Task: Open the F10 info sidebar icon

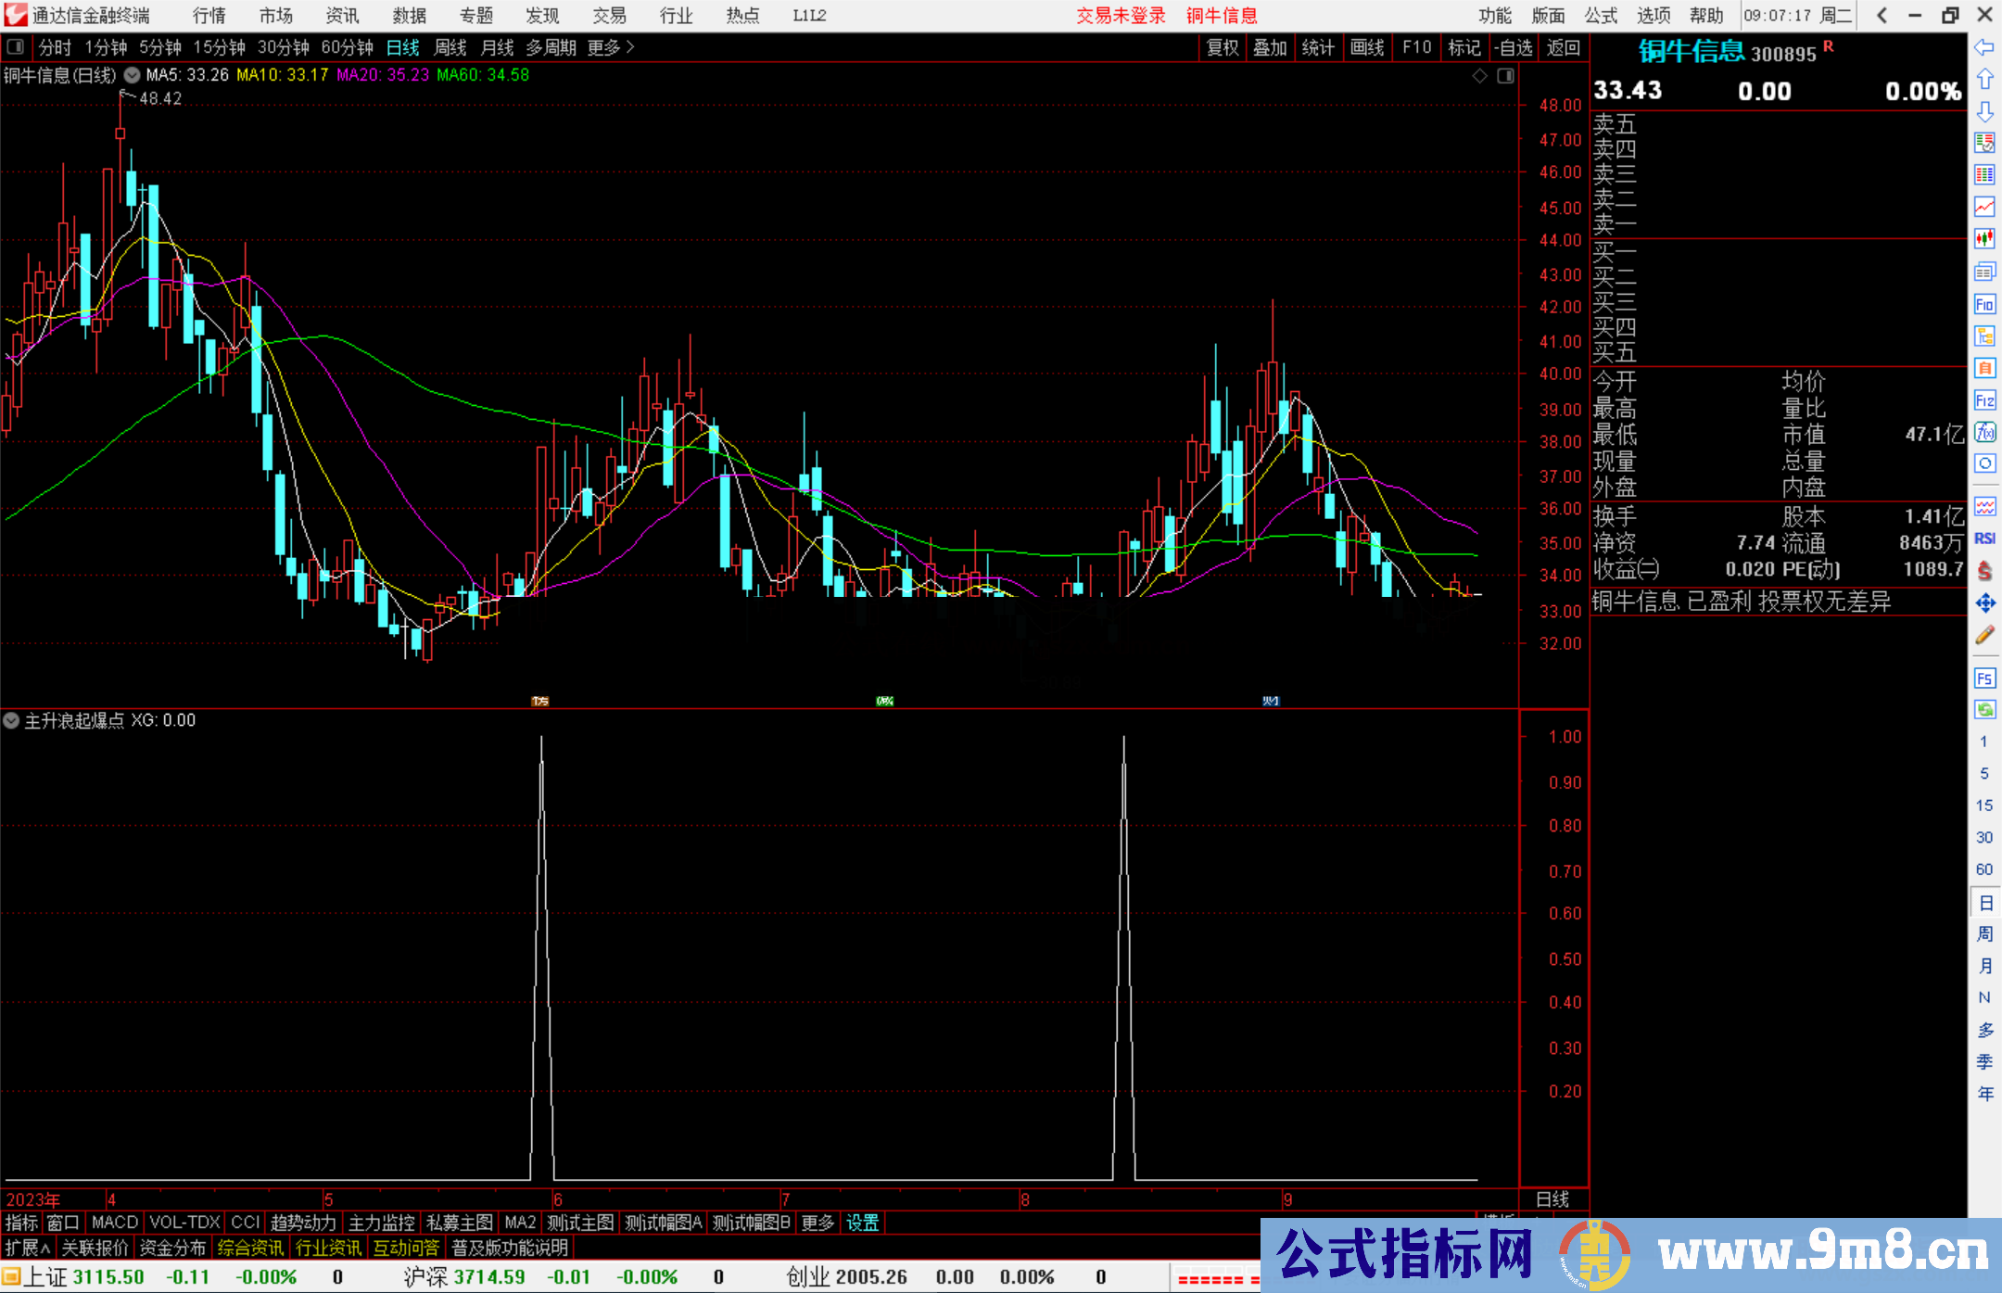Action: coord(1983,305)
